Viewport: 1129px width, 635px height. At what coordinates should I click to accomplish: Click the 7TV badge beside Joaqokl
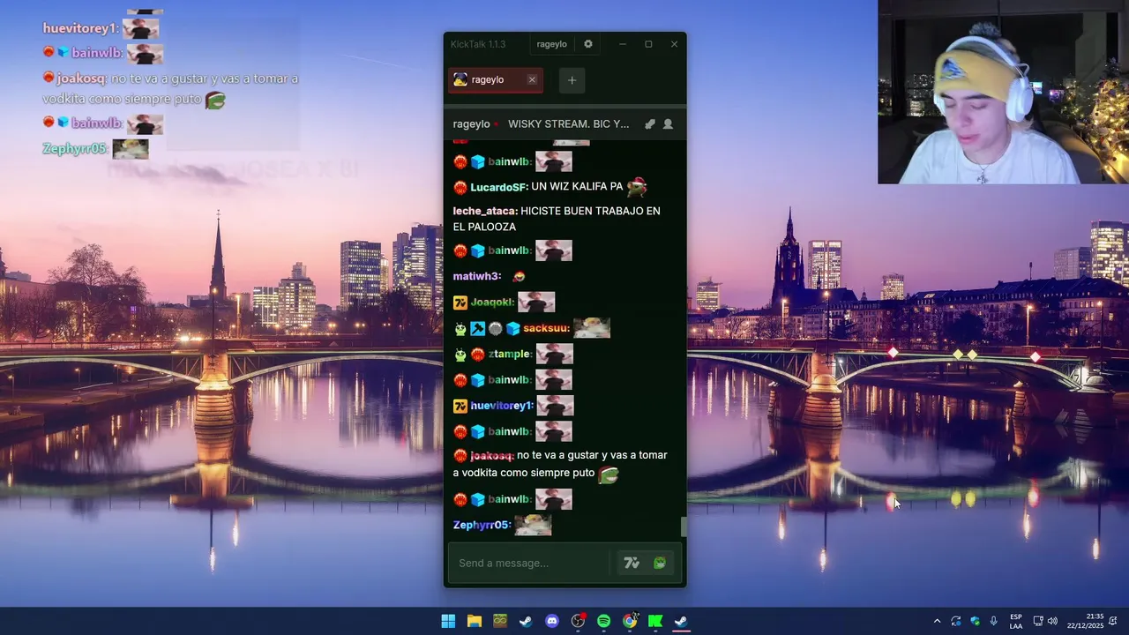coord(460,303)
